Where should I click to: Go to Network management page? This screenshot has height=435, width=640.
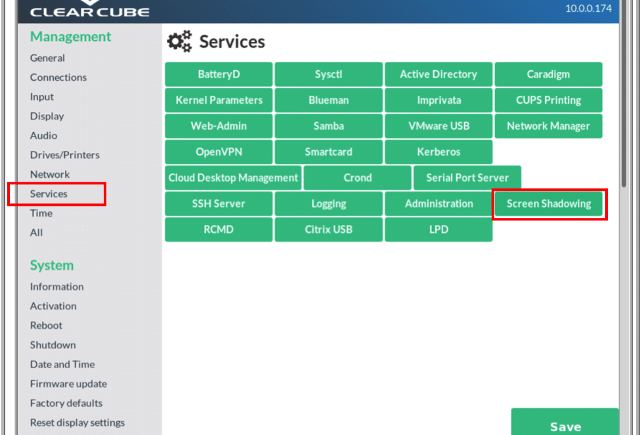50,175
